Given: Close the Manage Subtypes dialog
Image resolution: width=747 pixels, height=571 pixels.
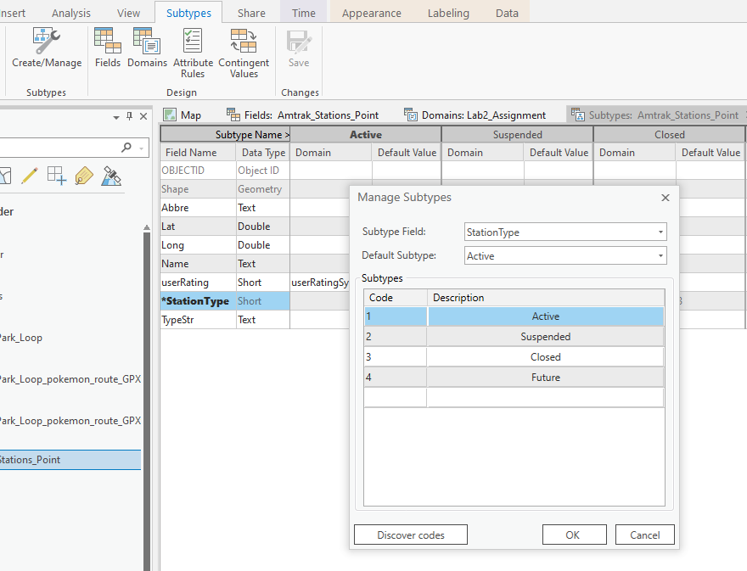Looking at the screenshot, I should point(666,197).
